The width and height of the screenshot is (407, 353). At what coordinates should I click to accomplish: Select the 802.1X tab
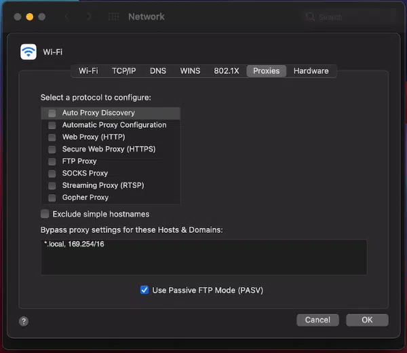coord(227,71)
